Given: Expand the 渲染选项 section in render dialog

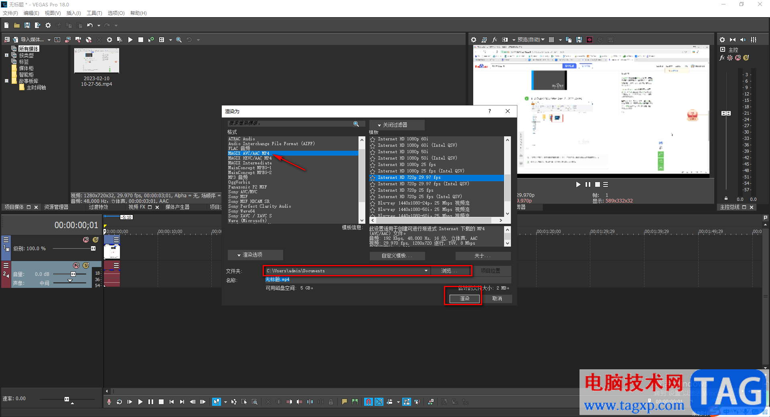Looking at the screenshot, I should tap(255, 255).
